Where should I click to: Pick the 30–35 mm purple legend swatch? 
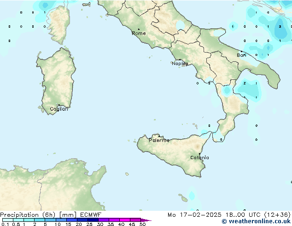coord(103,220)
